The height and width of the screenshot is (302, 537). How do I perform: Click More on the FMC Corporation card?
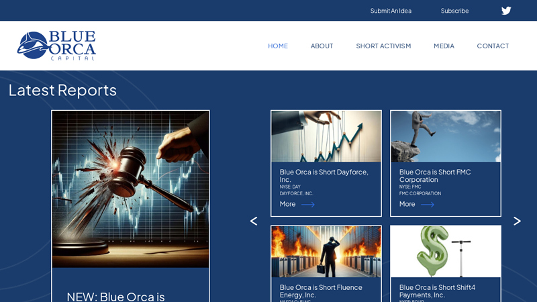(x=407, y=204)
